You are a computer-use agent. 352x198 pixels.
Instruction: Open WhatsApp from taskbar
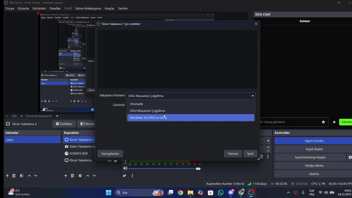221,193
